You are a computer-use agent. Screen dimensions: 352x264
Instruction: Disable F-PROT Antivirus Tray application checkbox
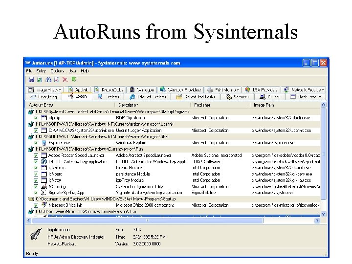tap(36, 161)
